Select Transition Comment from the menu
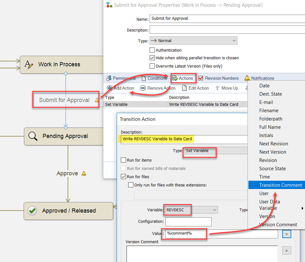 click(280, 185)
